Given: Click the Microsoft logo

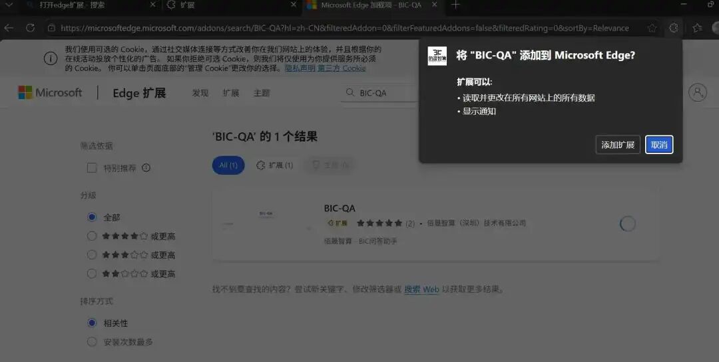Looking at the screenshot, I should click(x=50, y=92).
